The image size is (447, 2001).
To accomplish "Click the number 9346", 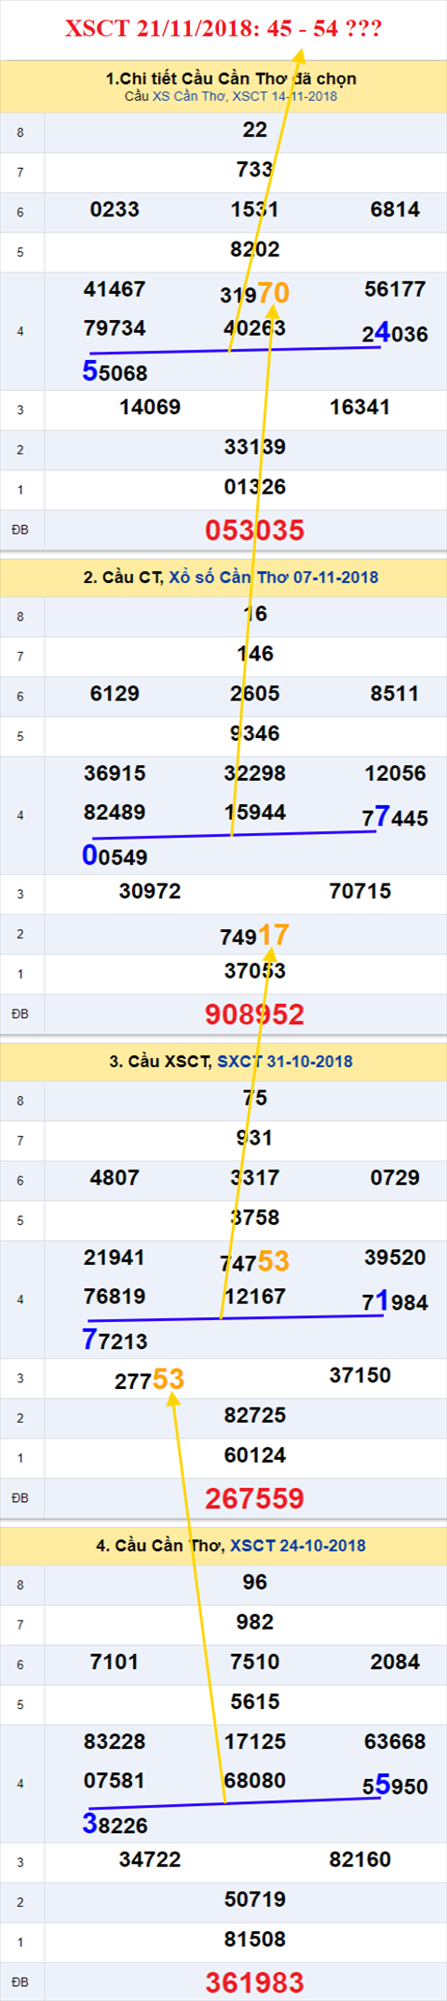I will click(255, 734).
